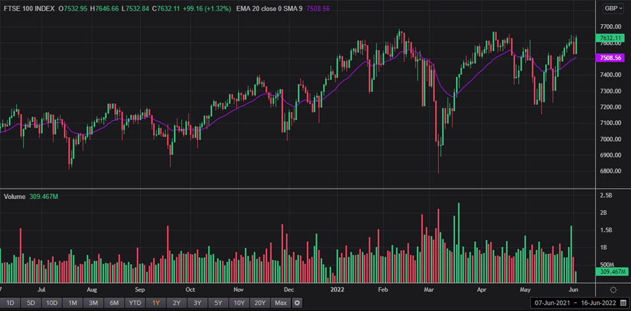Click the May label on time axis
631x311 pixels.
click(525, 290)
